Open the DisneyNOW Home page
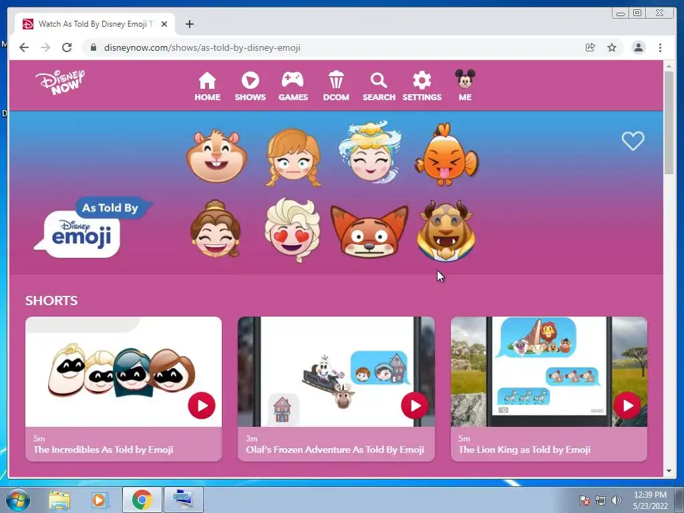The image size is (684, 513). (x=207, y=86)
